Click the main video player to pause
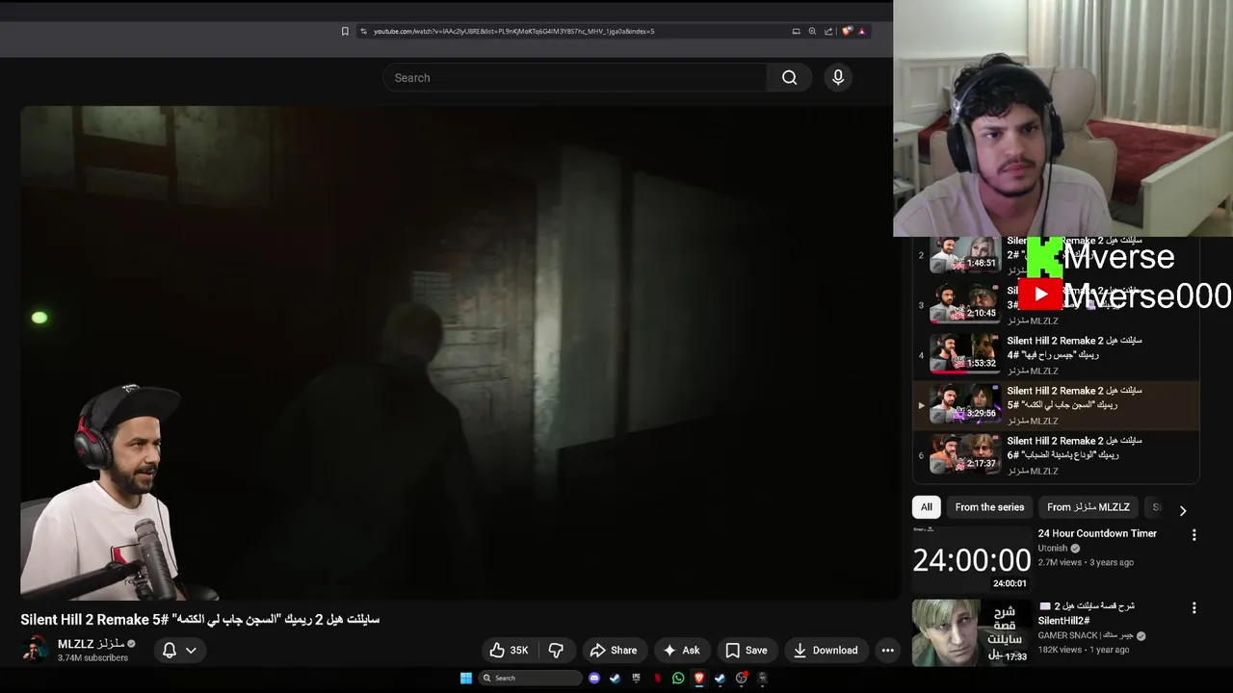The image size is (1233, 693). (x=459, y=352)
